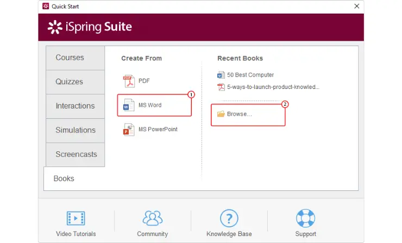Open the Screencasts tab
Viewport: 402px width, 243px height.
point(75,155)
